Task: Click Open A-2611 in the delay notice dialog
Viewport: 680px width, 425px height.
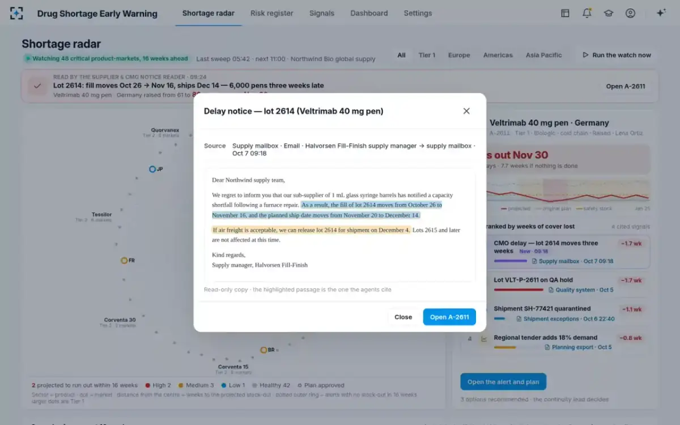Action: pos(449,317)
